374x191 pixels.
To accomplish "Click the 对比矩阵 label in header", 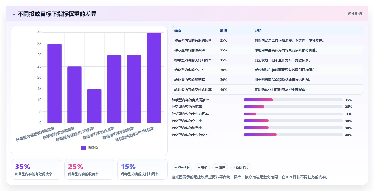I will [x=355, y=14].
